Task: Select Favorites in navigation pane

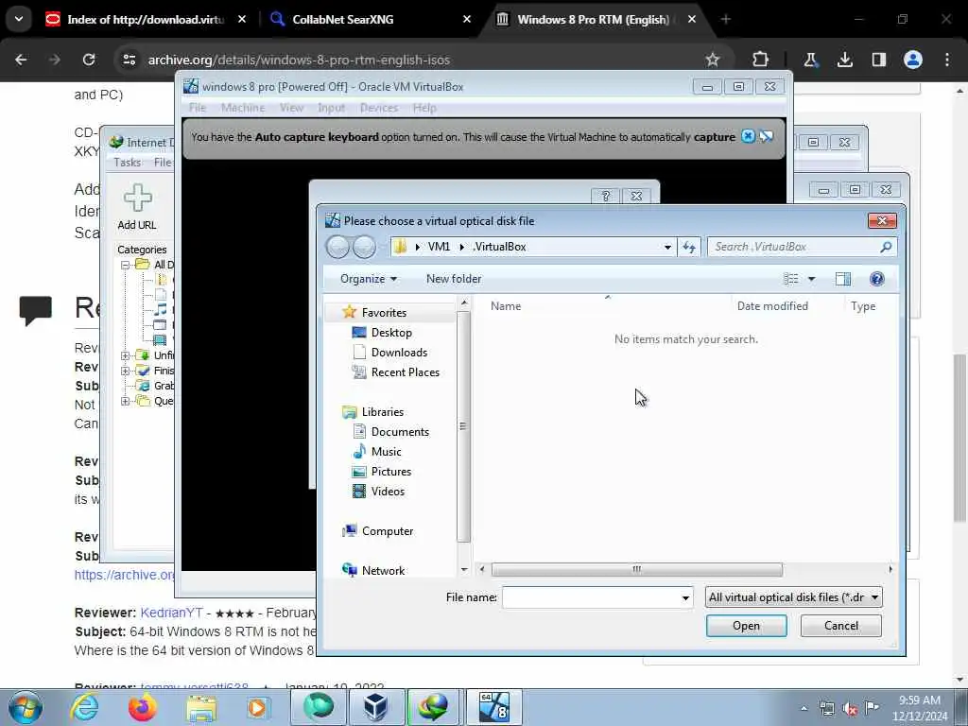Action: pyautogui.click(x=384, y=312)
